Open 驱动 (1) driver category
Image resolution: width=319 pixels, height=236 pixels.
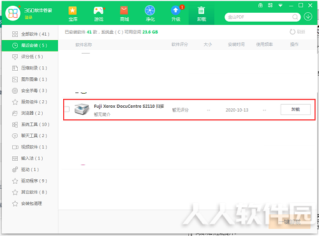[x=30, y=170]
